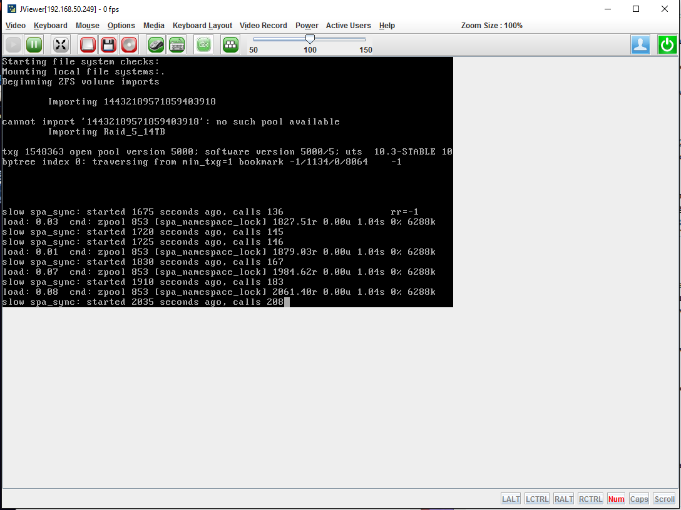Click the 'bptree index 0' console line
The width and height of the screenshot is (681, 510).
point(202,161)
